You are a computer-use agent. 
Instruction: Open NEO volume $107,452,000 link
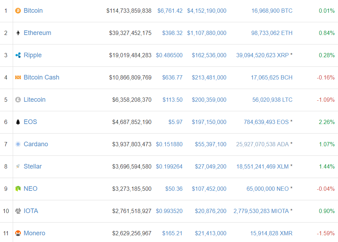click(209, 189)
